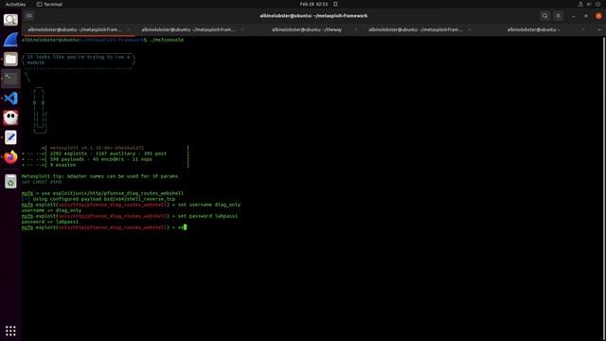606x341 pixels.
Task: Switch to the second metasploit-fram tab
Action: [188, 29]
